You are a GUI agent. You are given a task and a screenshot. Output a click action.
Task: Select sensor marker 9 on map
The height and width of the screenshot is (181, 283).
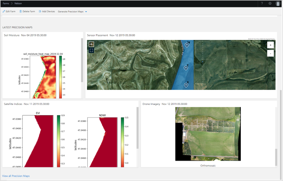pos(186,85)
